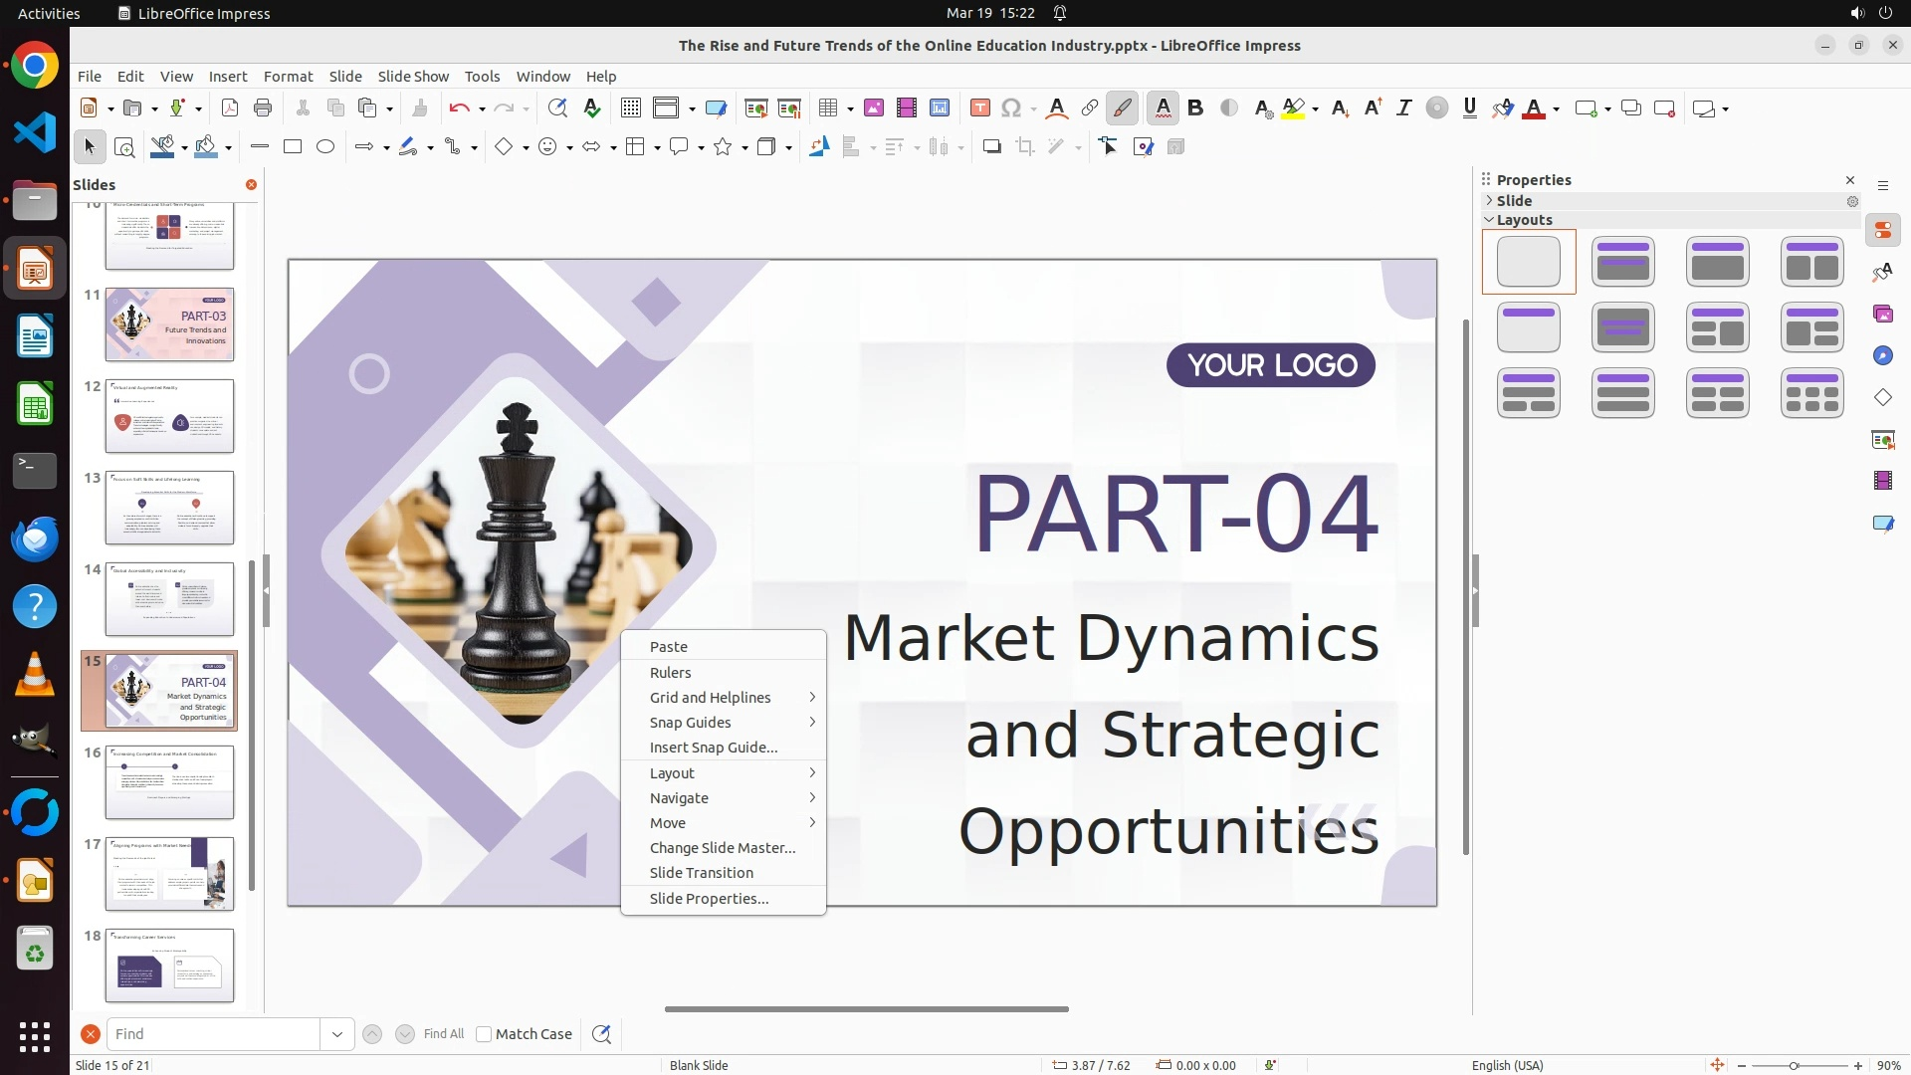Select the Ellipse drawing tool
This screenshot has height=1075, width=1911.
pos(325,147)
